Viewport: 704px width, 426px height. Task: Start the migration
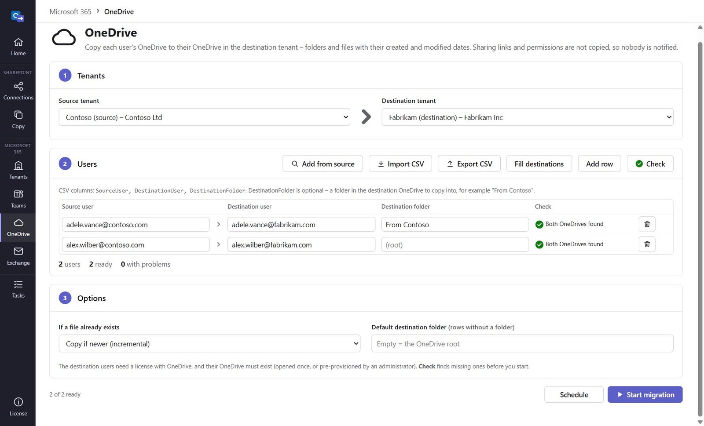pyautogui.click(x=645, y=394)
